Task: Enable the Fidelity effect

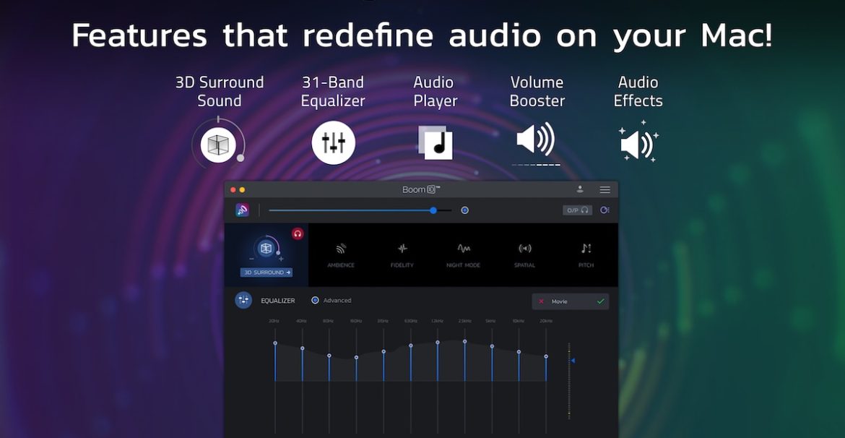Action: coord(402,254)
